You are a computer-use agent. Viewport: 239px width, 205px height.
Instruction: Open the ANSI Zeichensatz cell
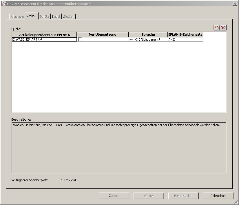coord(185,39)
